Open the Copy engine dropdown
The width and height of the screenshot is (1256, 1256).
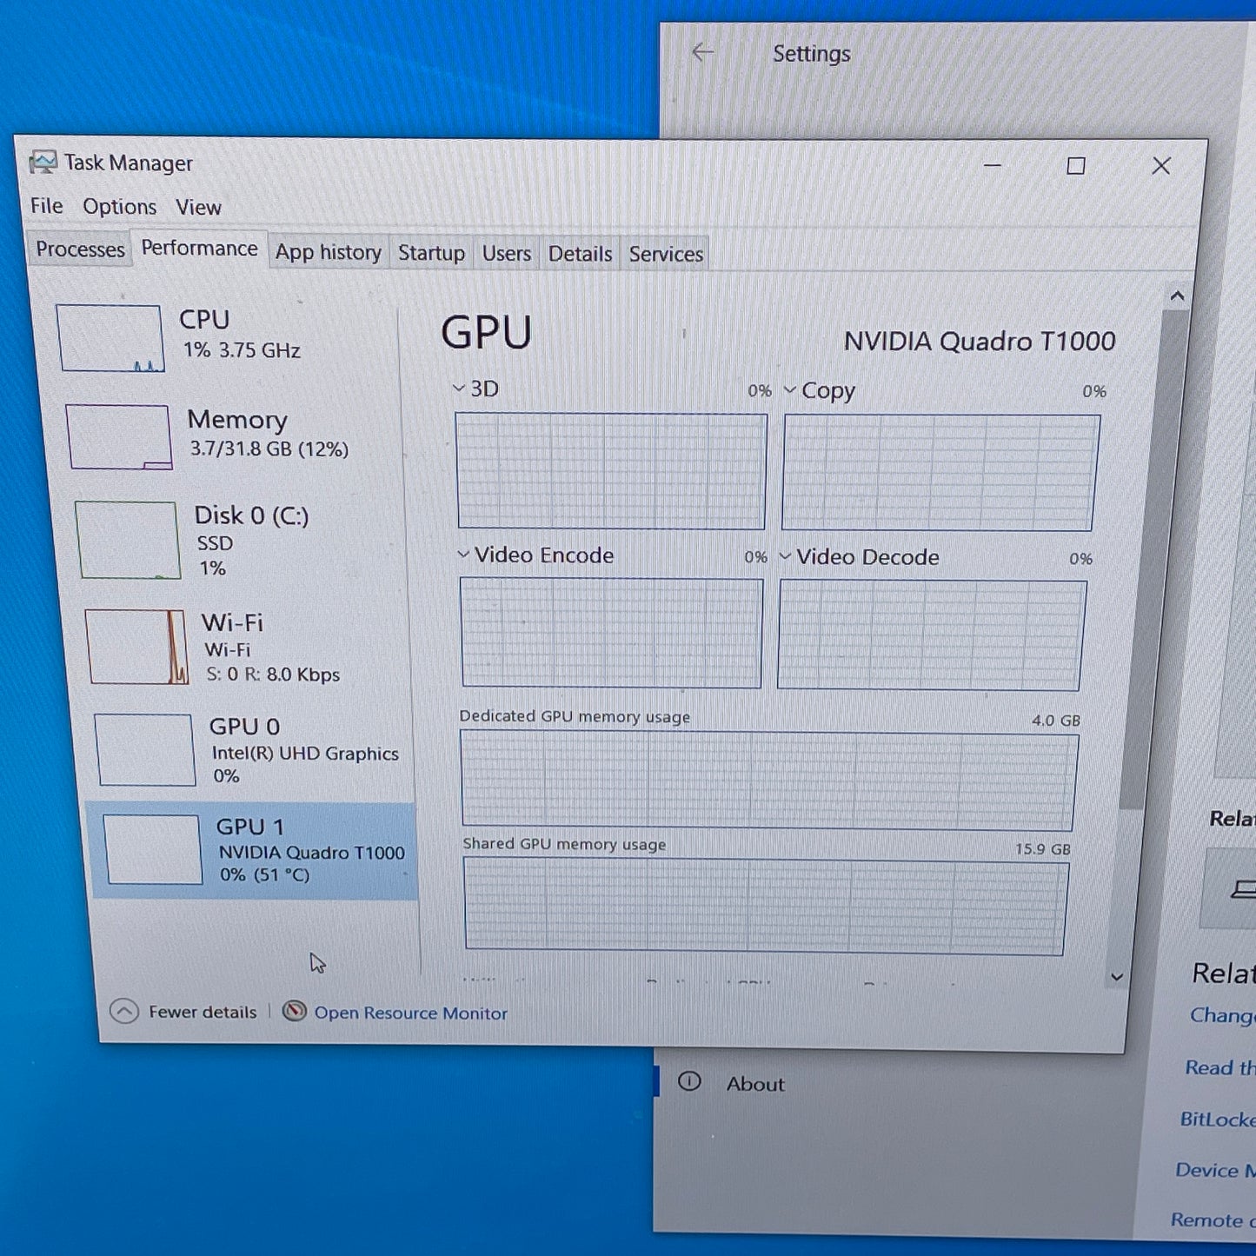point(790,390)
